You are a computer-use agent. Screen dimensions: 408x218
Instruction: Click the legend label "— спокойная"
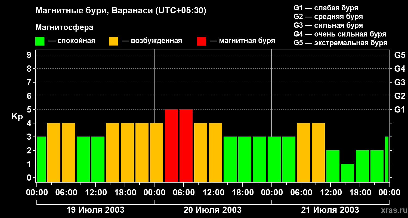72,41
